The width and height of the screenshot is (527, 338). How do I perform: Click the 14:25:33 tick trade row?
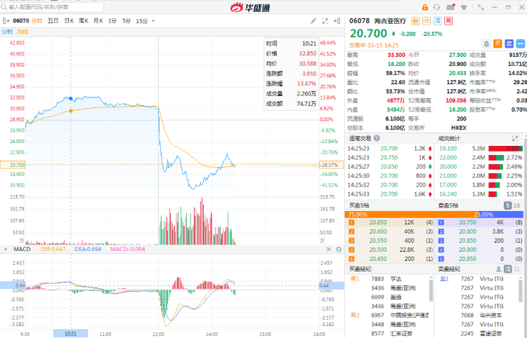pyautogui.click(x=390, y=194)
